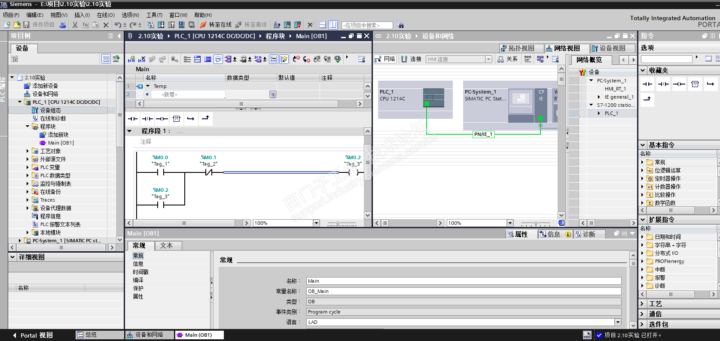Click the cut scissors icon
This screenshot has height=341, width=720.
75,25
